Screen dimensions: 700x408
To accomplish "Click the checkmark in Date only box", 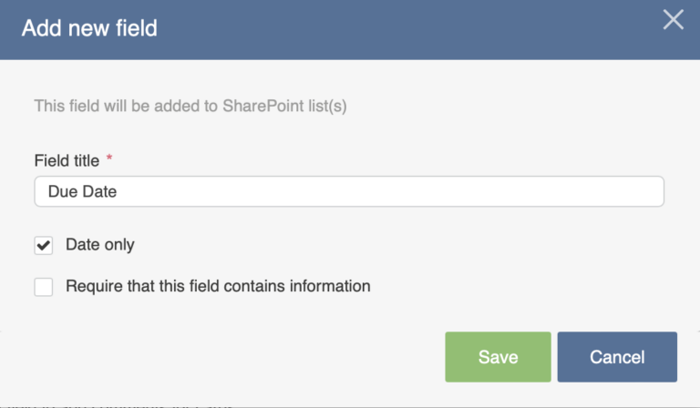I will (x=44, y=246).
